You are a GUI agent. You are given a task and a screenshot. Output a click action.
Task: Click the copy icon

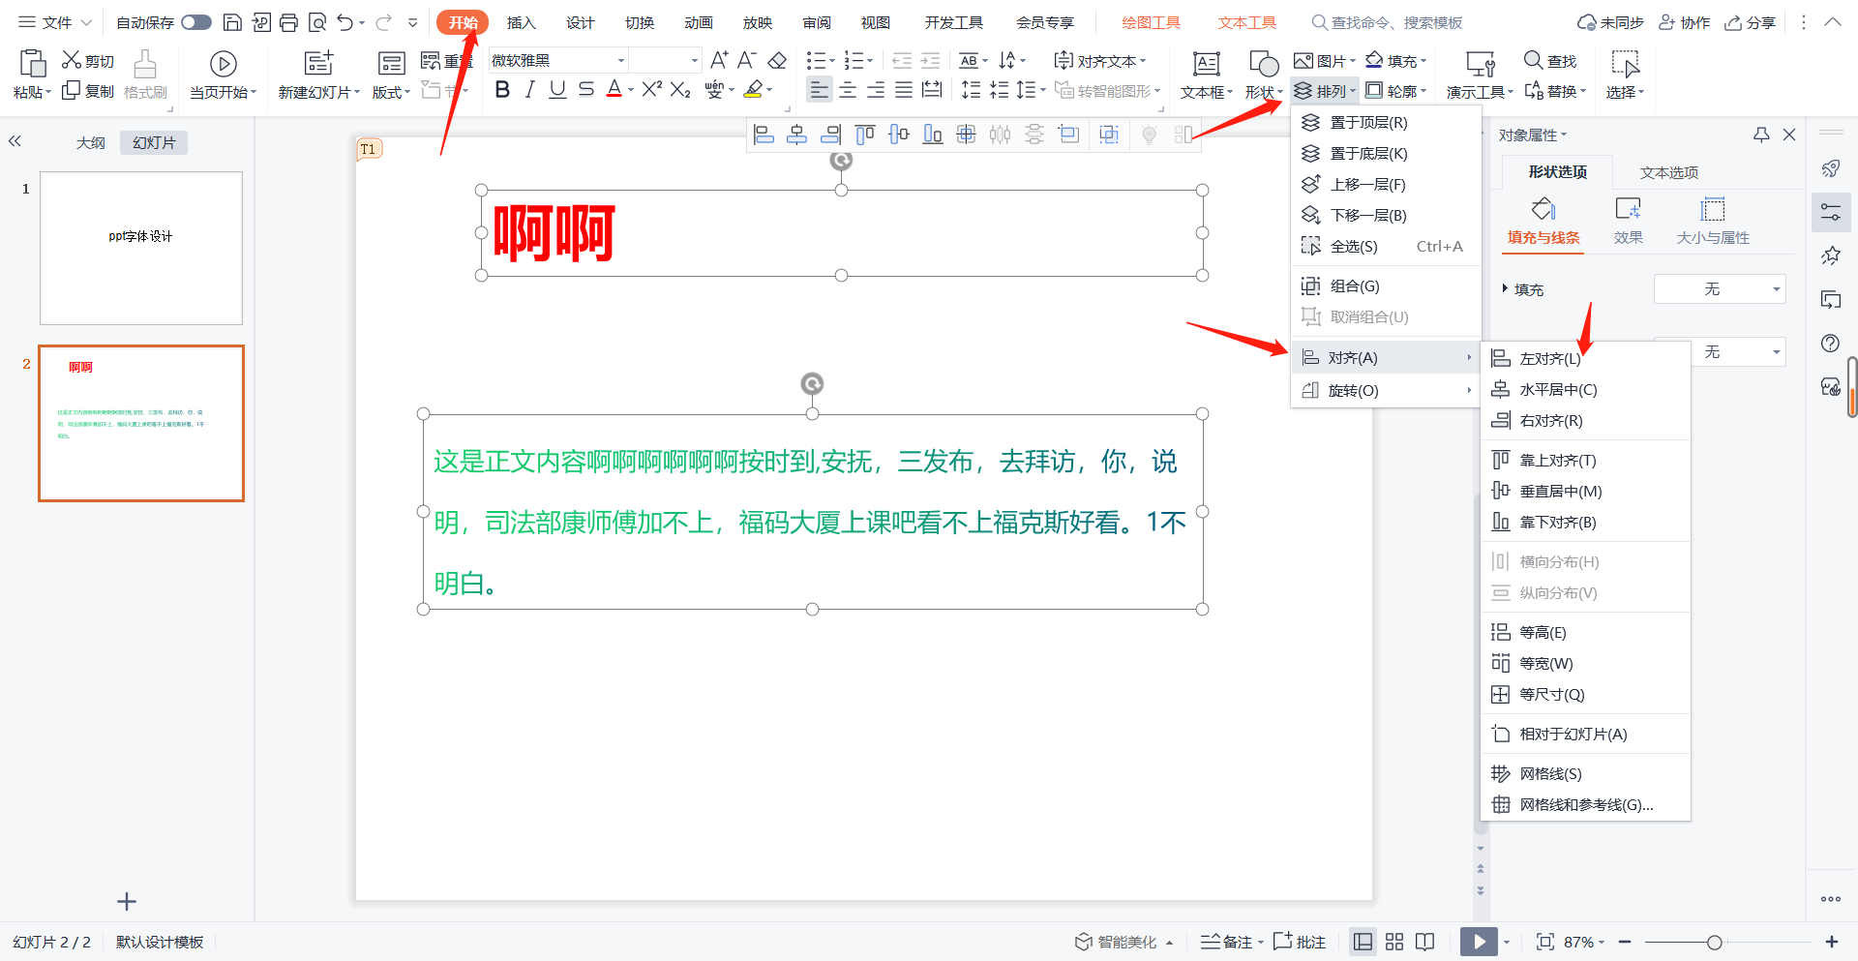pyautogui.click(x=71, y=90)
